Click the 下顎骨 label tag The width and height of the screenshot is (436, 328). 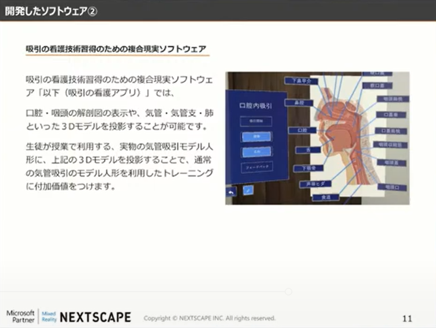(310, 168)
